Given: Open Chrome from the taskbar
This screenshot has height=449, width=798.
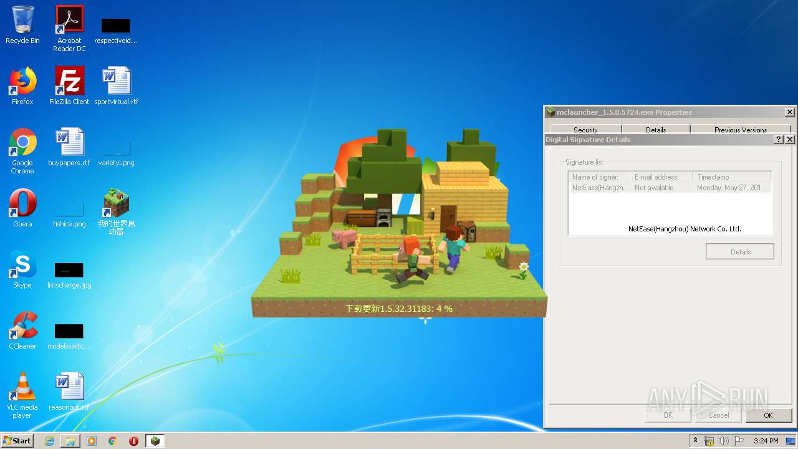Looking at the screenshot, I should pos(113,441).
